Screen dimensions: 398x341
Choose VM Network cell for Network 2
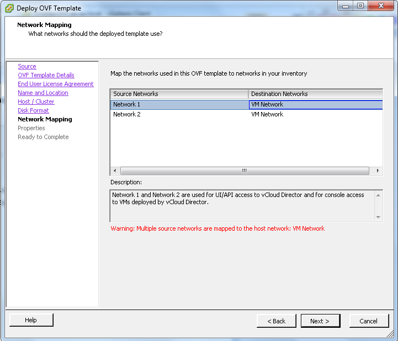(x=316, y=114)
